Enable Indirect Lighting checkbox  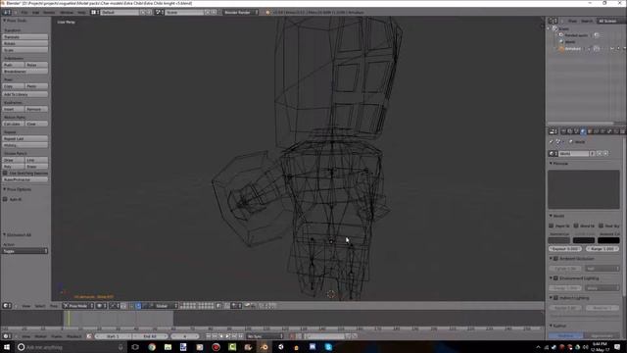coord(555,298)
